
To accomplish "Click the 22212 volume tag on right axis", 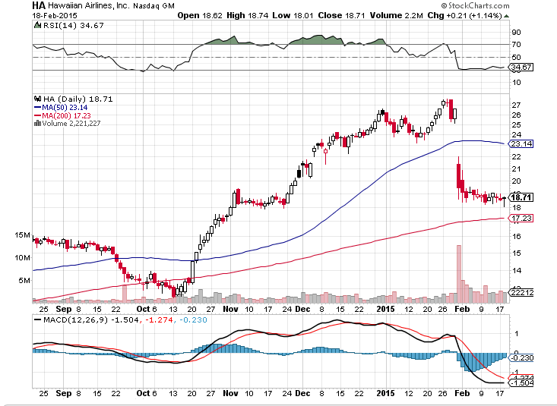I will [521, 292].
